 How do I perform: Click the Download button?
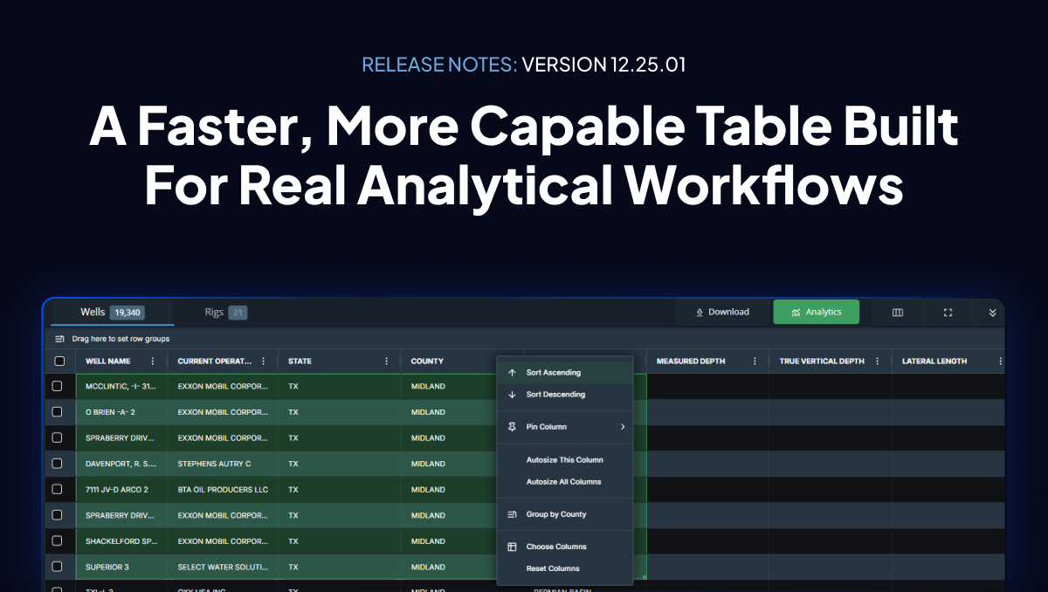coord(723,312)
